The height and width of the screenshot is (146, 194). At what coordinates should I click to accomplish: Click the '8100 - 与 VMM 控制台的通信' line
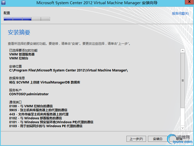31,106
